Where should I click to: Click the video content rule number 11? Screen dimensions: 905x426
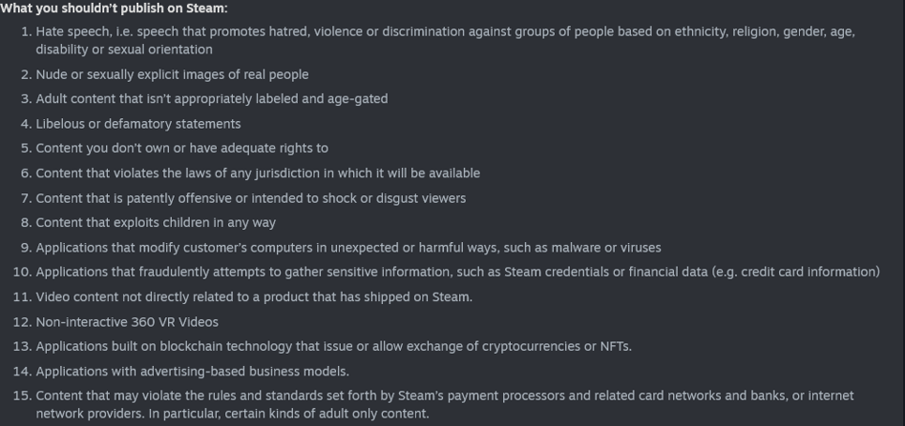click(254, 297)
